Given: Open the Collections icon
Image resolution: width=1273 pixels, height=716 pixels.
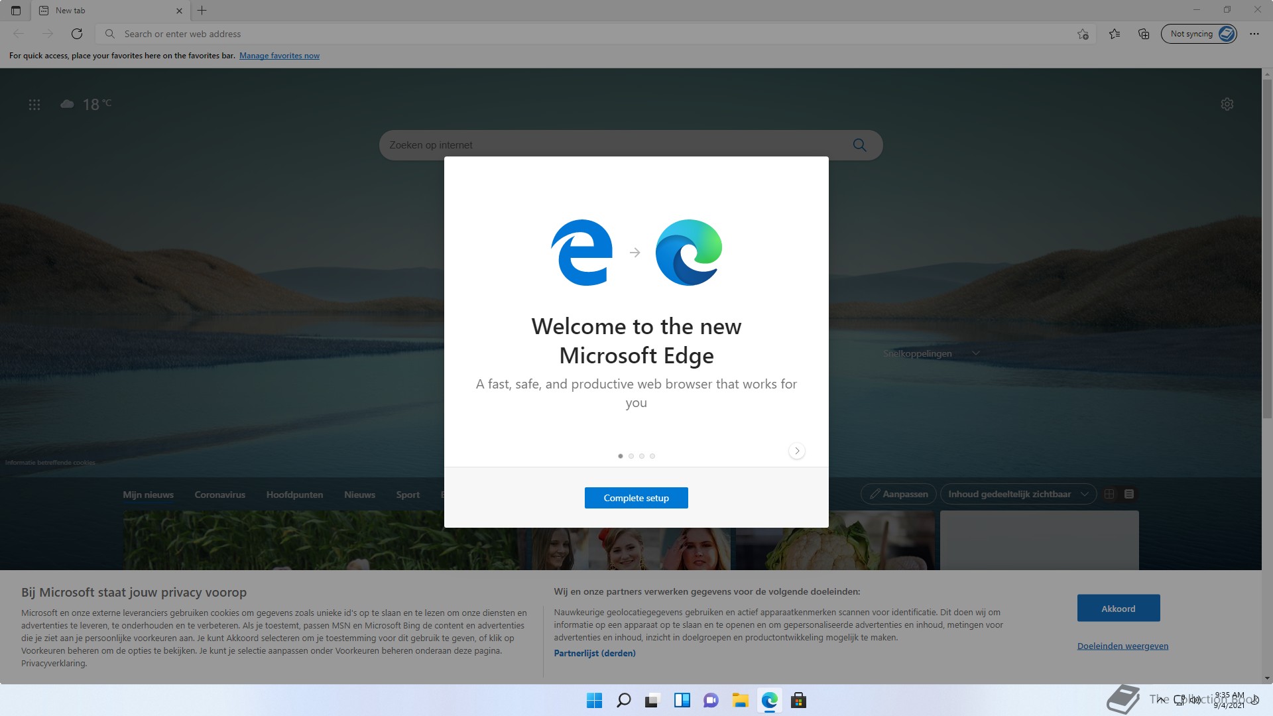Looking at the screenshot, I should pyautogui.click(x=1144, y=34).
